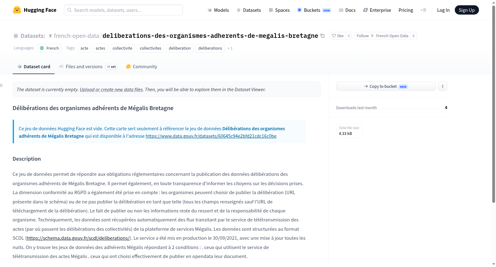
Task: Open Models in the navigation bar
Action: point(218,10)
